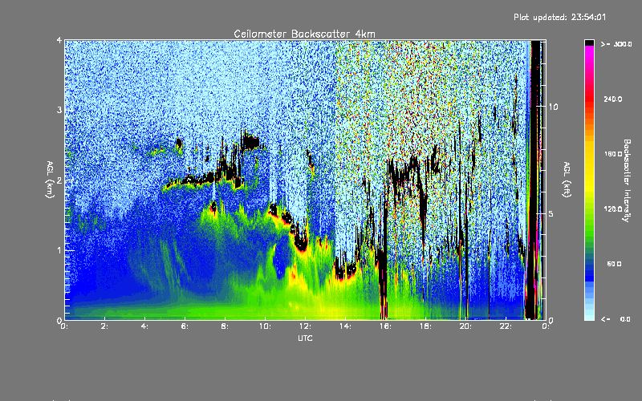Click the 'UTC' x-axis label
The height and width of the screenshot is (401, 642).
tap(305, 338)
